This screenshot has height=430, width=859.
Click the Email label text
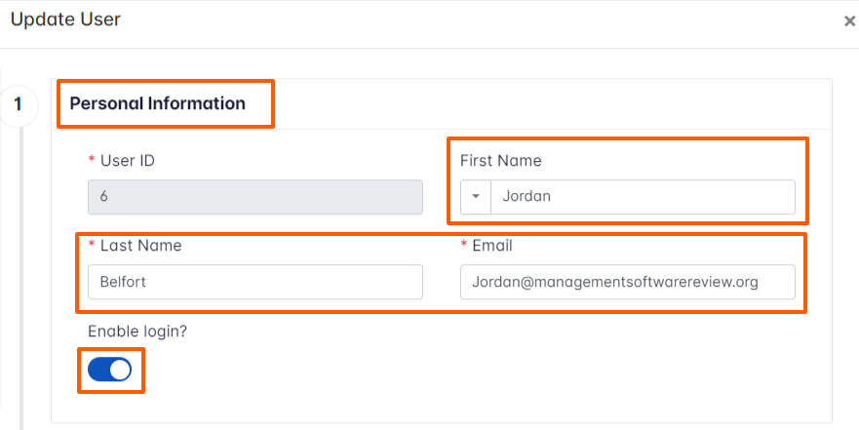(492, 246)
